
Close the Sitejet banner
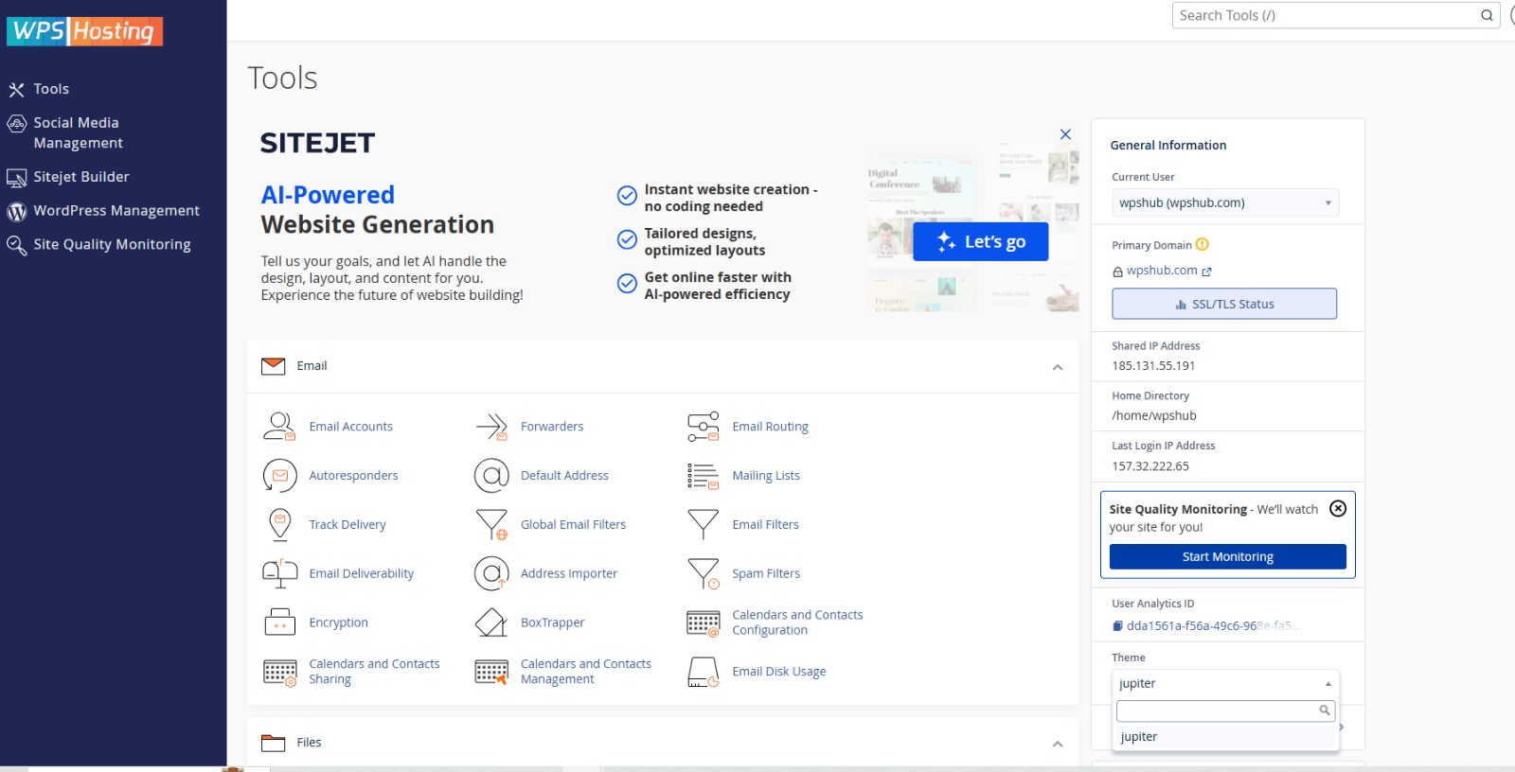point(1065,134)
